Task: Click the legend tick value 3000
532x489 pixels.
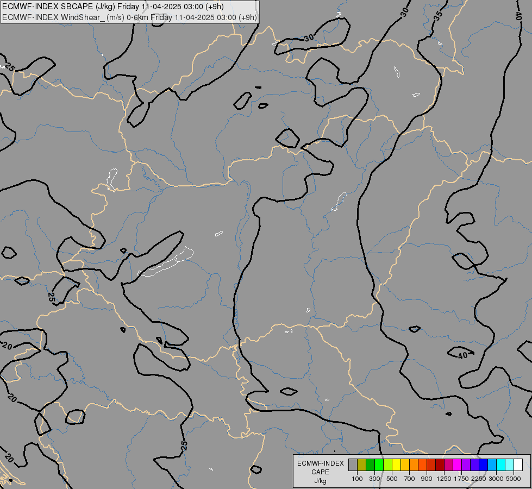Action: click(496, 479)
